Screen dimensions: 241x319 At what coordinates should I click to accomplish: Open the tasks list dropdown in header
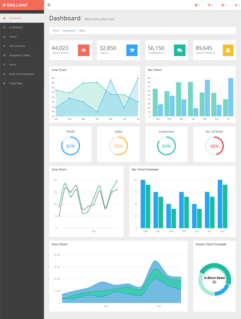click(211, 5)
